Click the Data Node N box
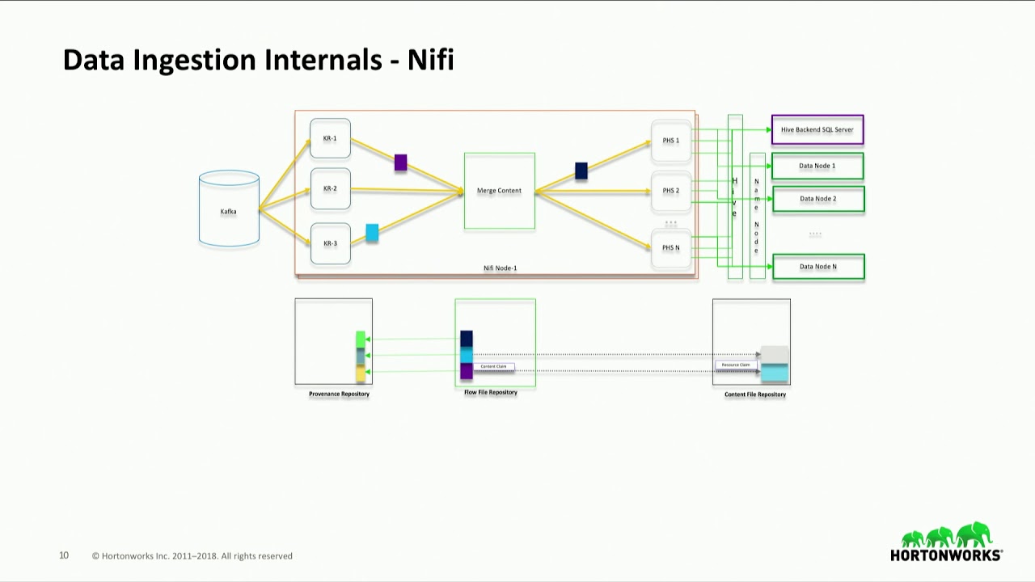Viewport: 1035px width, 582px height. coord(818,267)
